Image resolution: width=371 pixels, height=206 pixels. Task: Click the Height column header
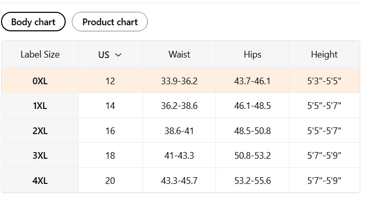click(324, 54)
